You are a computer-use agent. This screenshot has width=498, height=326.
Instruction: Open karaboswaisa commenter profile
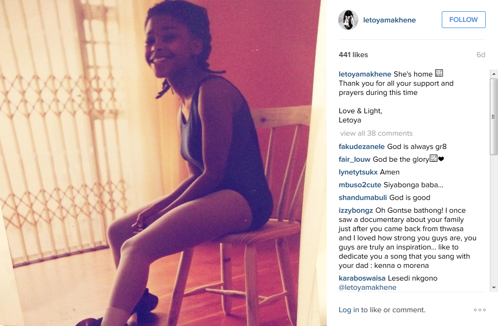[362, 278]
